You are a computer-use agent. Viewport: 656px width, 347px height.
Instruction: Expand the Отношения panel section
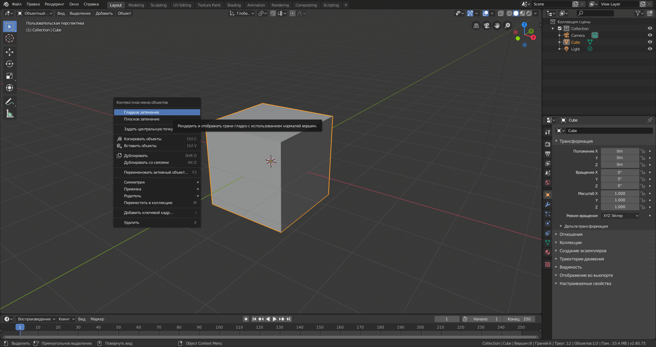[x=571, y=234]
